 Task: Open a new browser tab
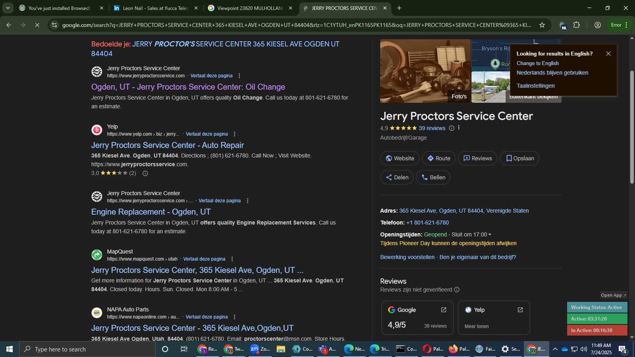tap(399, 8)
